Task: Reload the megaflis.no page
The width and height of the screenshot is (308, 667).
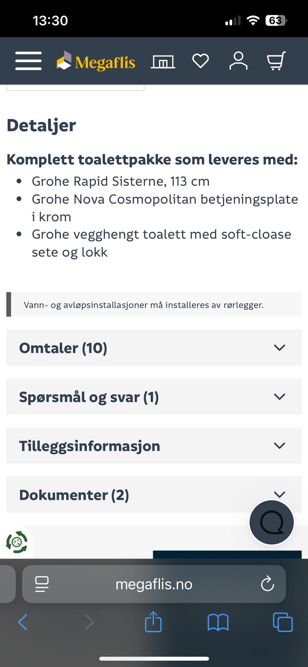Action: coord(267,584)
